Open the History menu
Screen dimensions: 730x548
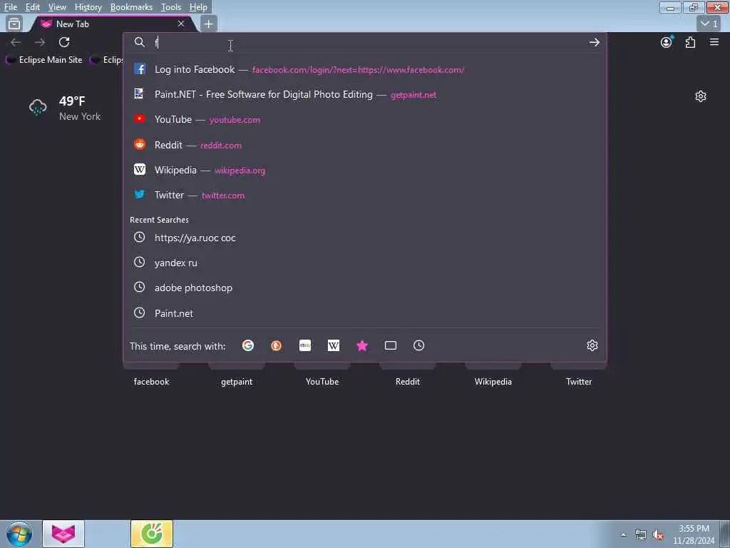[88, 7]
